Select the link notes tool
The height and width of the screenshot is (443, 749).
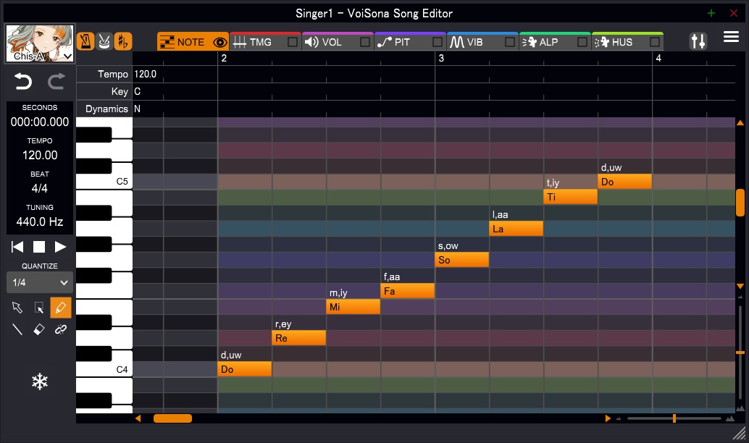pyautogui.click(x=61, y=329)
